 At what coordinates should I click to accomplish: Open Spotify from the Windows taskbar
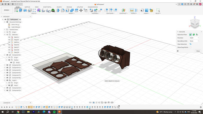(x=54, y=112)
